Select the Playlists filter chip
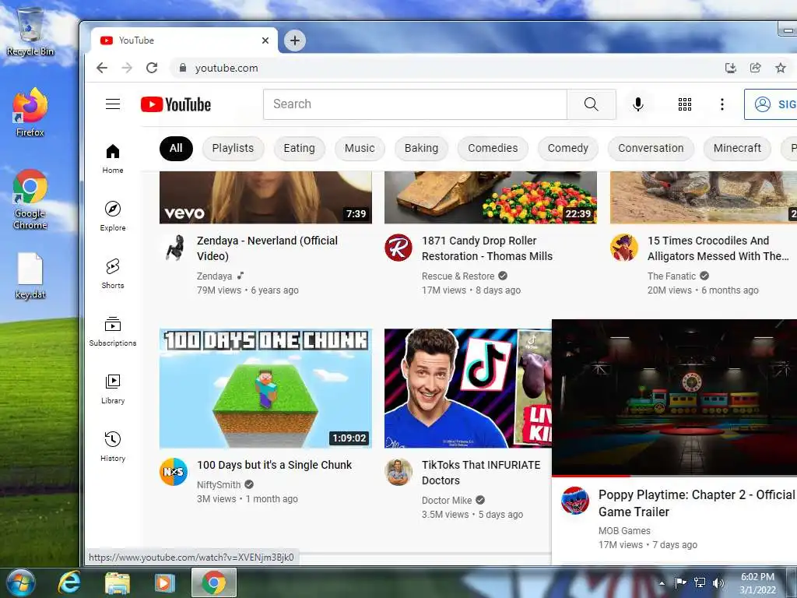Screen dimensions: 797x598 (x=233, y=148)
